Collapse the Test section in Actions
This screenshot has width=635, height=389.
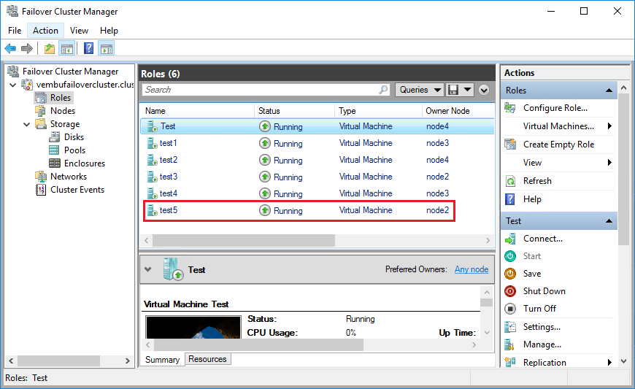(609, 221)
